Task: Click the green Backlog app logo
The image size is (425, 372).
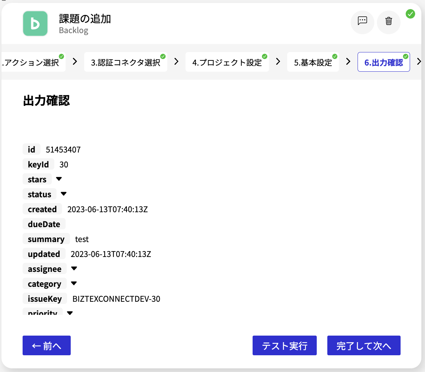Action: click(35, 24)
